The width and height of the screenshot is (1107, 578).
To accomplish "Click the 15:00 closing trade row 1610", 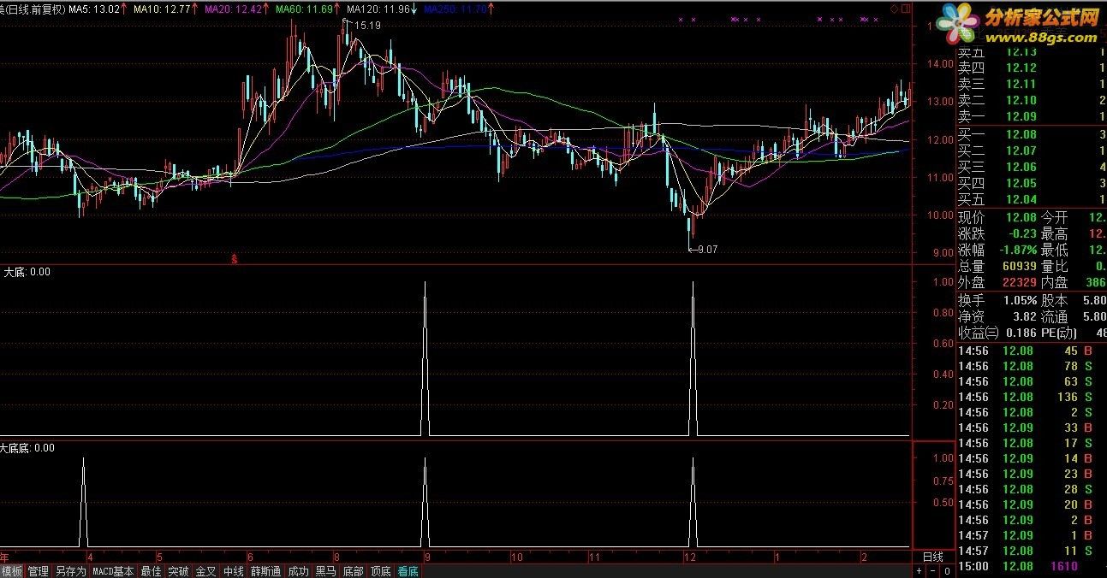I will (x=1031, y=566).
